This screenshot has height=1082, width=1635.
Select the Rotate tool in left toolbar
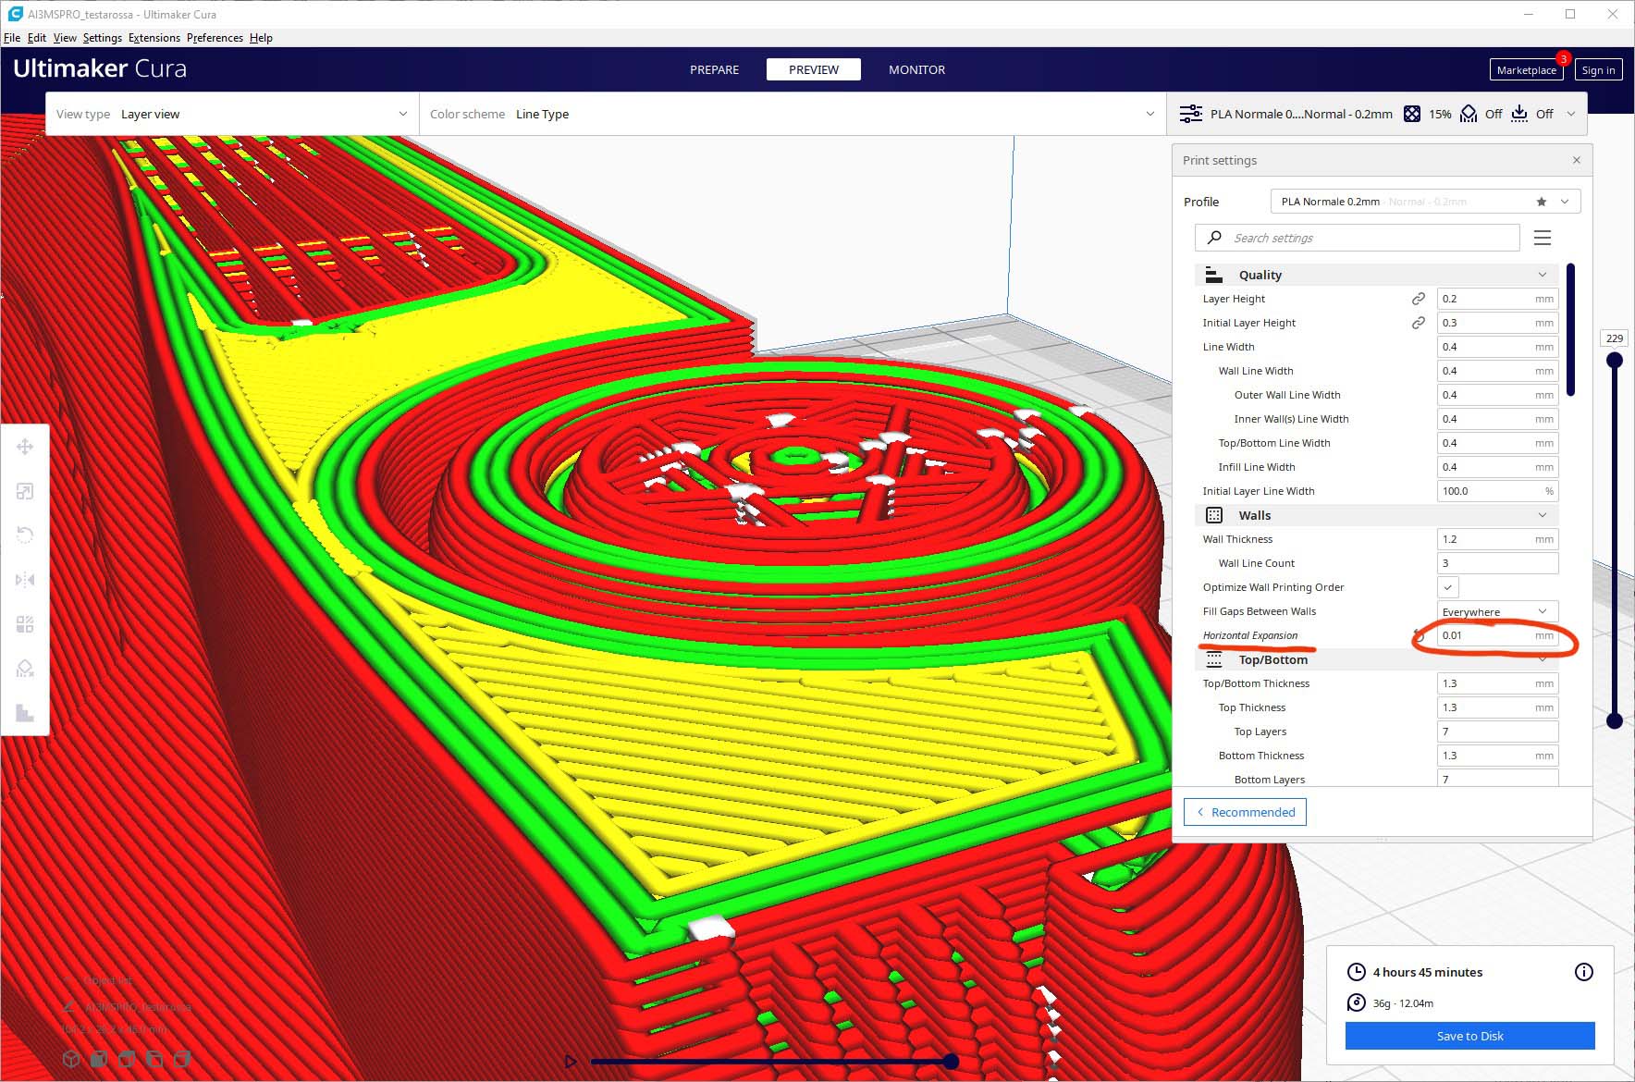tap(25, 535)
